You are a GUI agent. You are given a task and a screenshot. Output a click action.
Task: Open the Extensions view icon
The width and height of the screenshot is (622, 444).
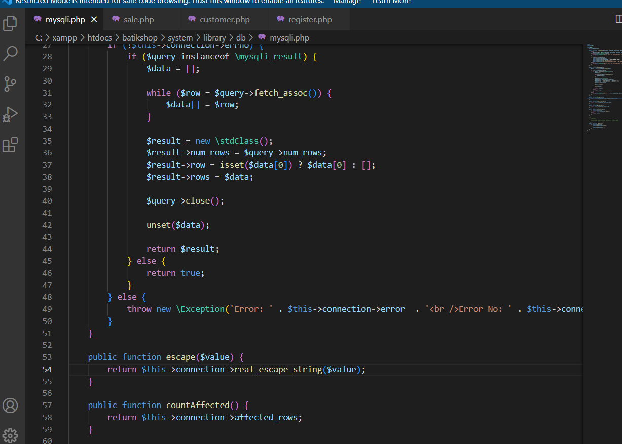(x=10, y=145)
